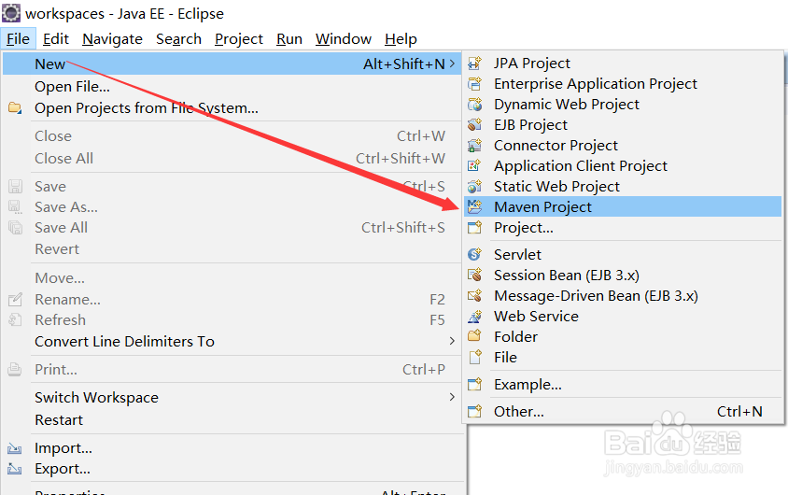Screen dimensions: 788x495
Task: Click the Save floppy disk icon
Action: pos(15,187)
